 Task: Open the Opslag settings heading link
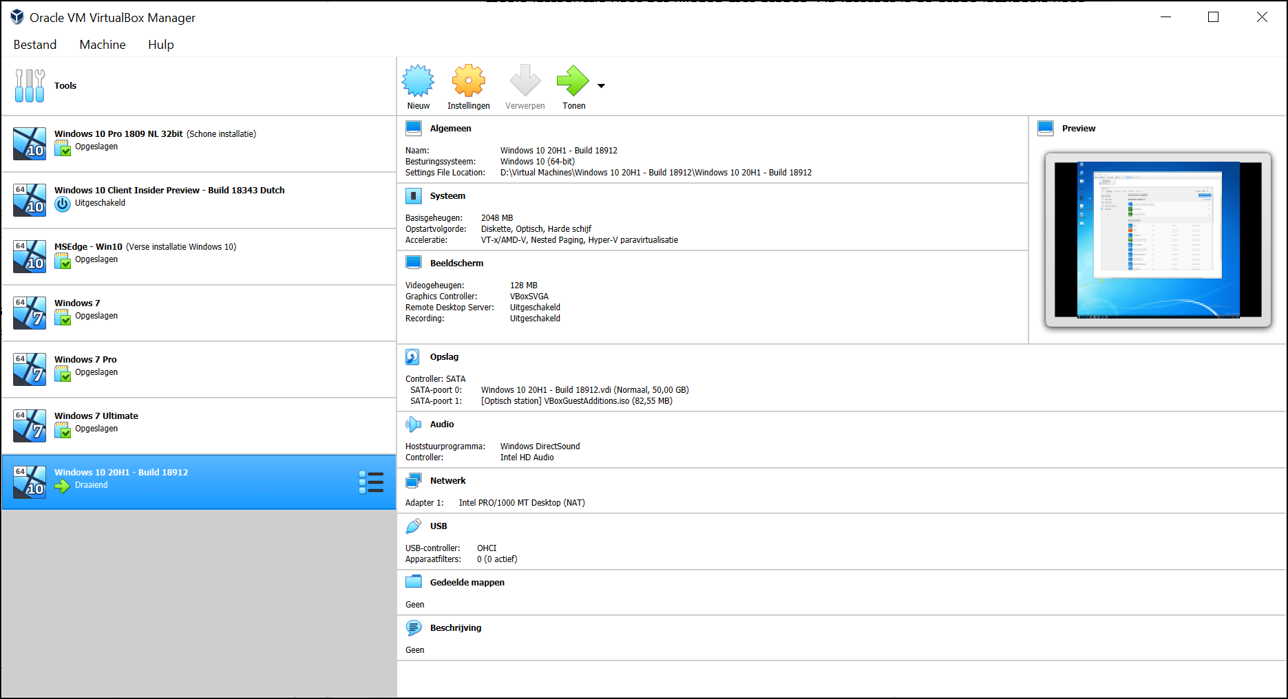click(444, 357)
